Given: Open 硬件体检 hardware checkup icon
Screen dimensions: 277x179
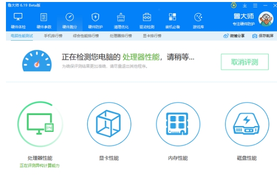Looking at the screenshot, I should (18, 17).
